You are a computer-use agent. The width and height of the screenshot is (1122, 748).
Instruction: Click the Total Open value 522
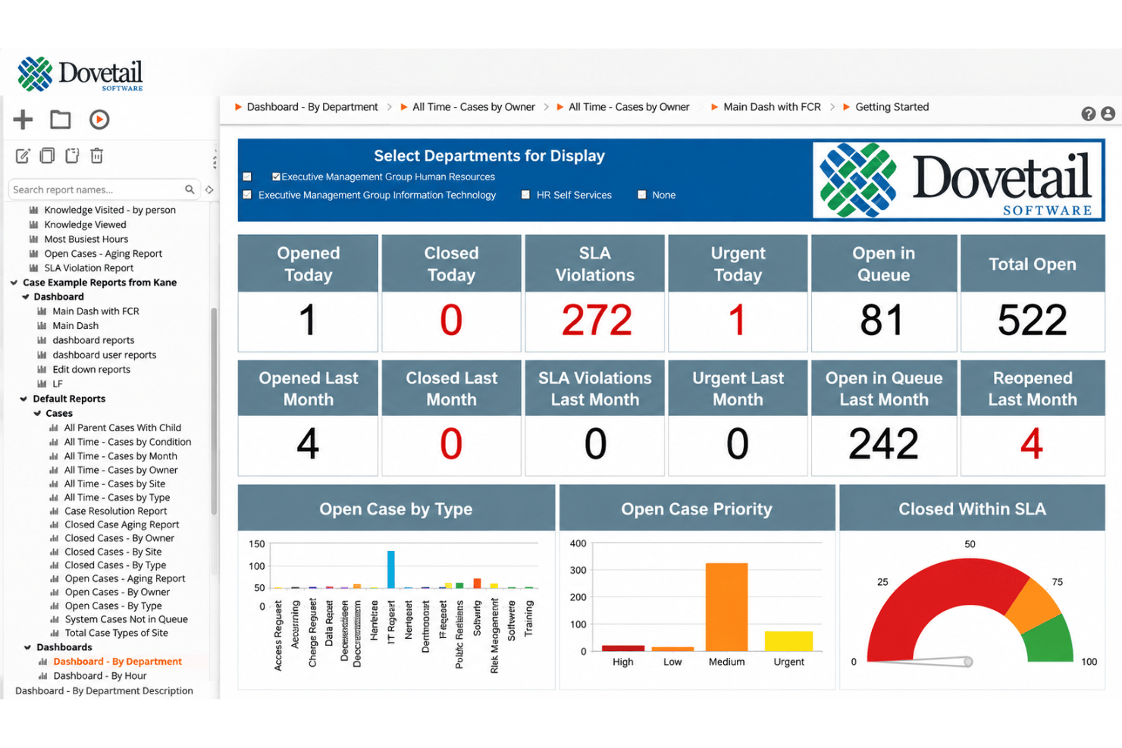(1032, 320)
